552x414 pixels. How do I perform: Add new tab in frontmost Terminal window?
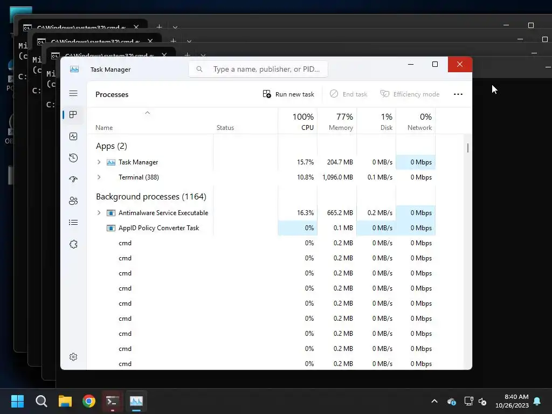point(187,54)
